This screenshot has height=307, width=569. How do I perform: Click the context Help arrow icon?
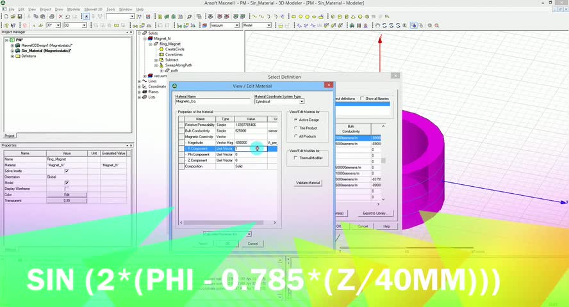[13, 26]
